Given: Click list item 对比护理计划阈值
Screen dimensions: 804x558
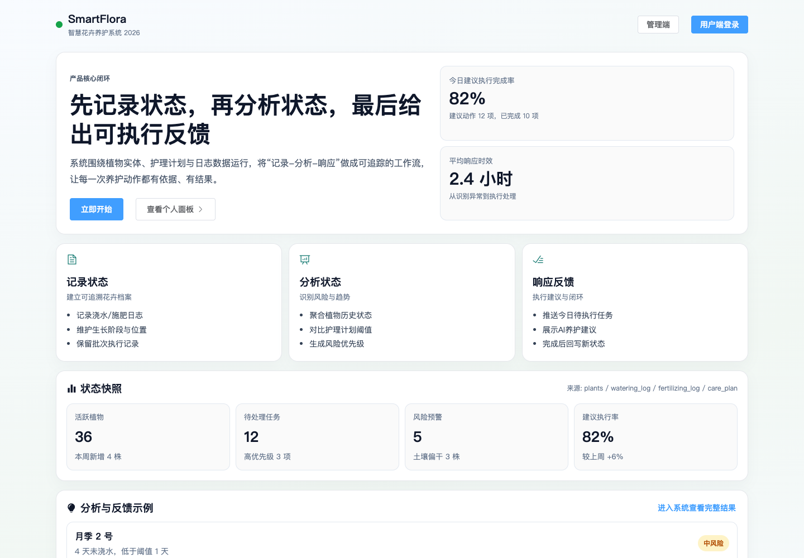Looking at the screenshot, I should click(x=341, y=330).
